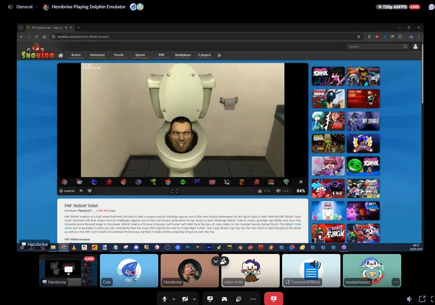Share your screen
This screenshot has width=435, height=305.
(x=210, y=299)
